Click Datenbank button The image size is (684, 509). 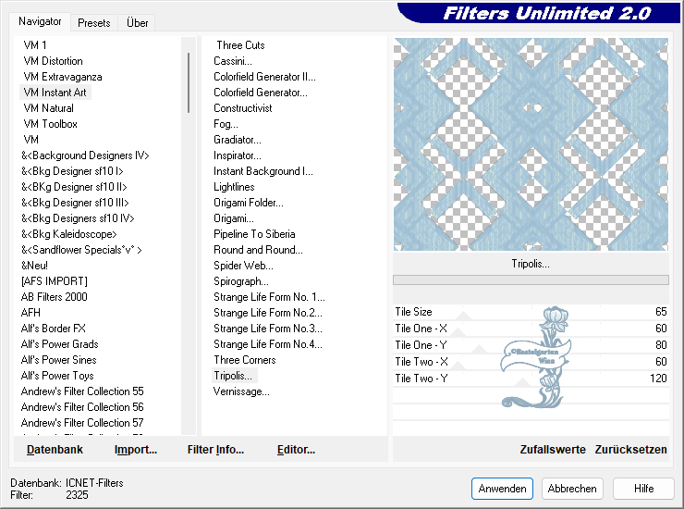55,450
